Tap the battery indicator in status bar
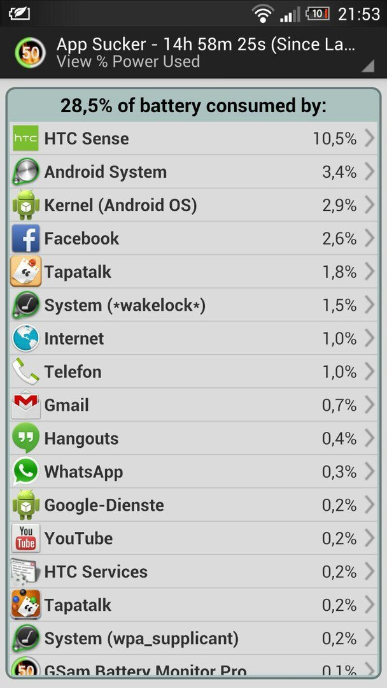Image resolution: width=387 pixels, height=688 pixels. tap(317, 13)
